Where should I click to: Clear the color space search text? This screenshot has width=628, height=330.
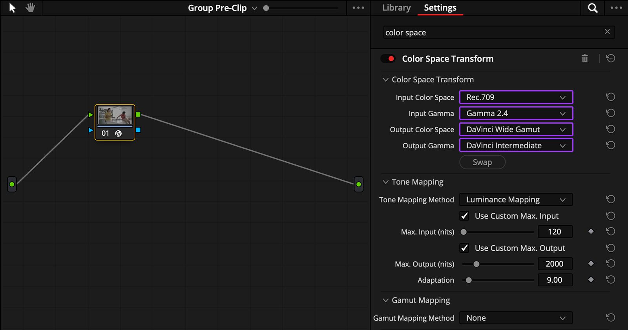click(607, 32)
